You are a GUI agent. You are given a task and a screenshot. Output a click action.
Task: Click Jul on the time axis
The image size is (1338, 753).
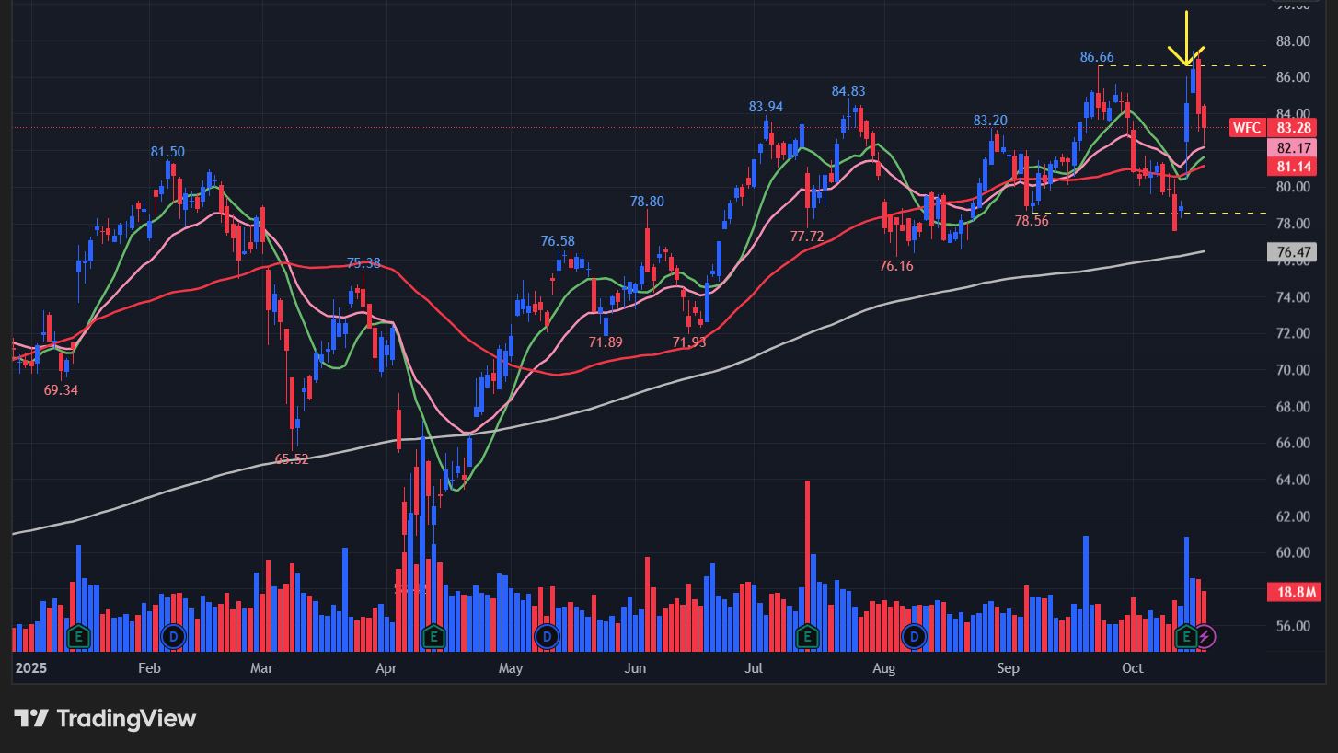pyautogui.click(x=754, y=668)
